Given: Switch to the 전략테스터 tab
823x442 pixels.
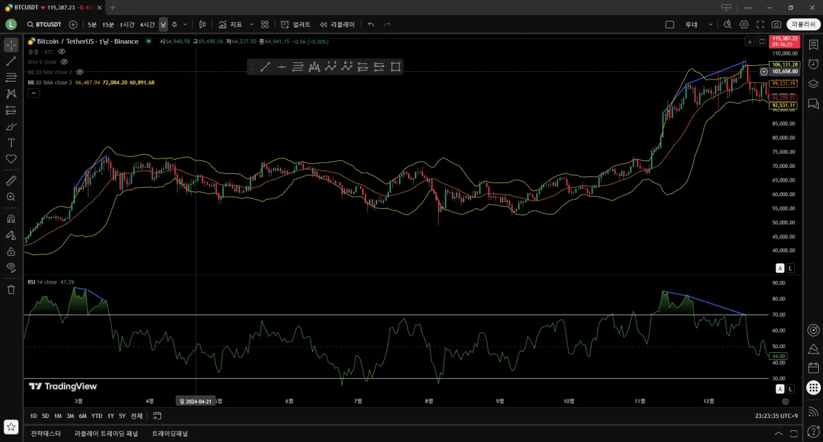Looking at the screenshot, I should point(46,433).
